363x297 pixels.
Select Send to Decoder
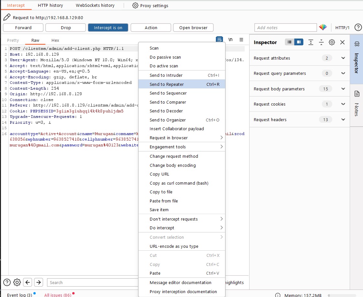coord(182,111)
